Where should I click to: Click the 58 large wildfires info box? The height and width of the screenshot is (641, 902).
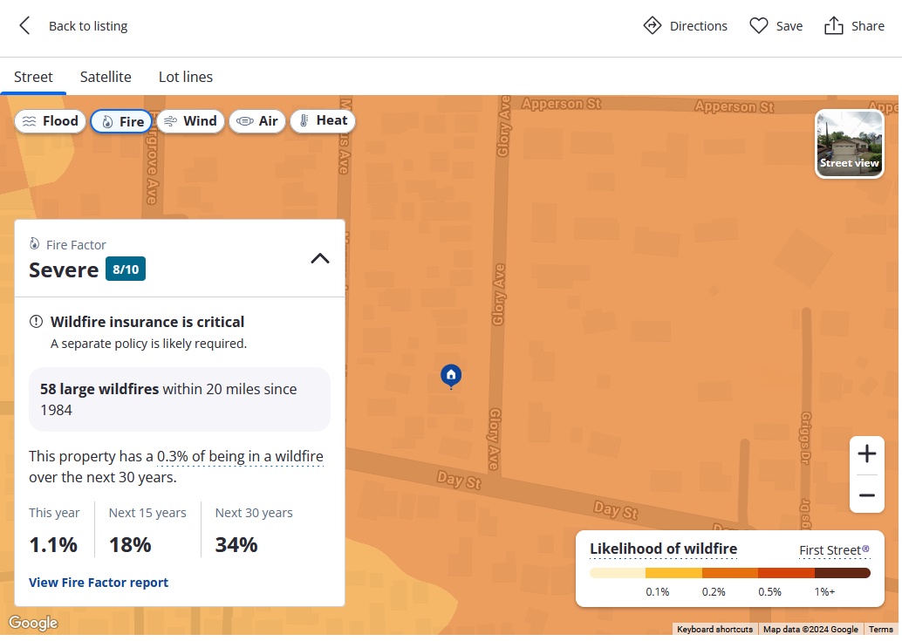180,399
